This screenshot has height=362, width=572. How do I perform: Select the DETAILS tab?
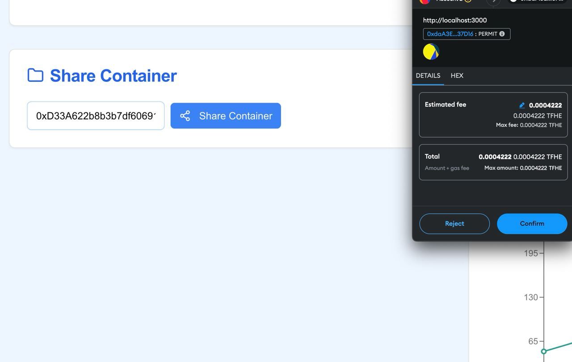[x=428, y=76]
